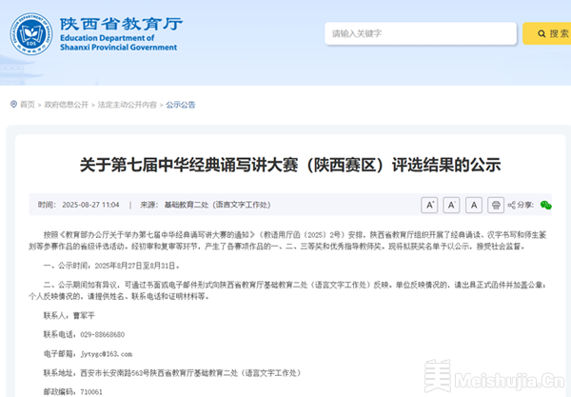Open 政府信息公开 breadcrumb link
The image size is (571, 397).
(67, 105)
